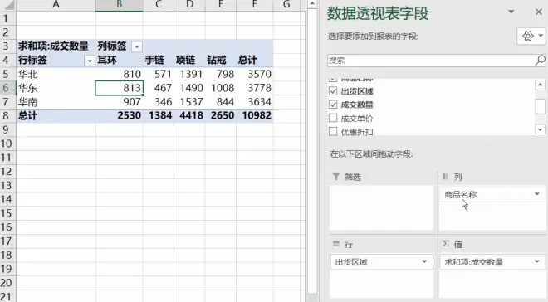Click the grand total cell 10982
The height and width of the screenshot is (302, 548).
pos(254,115)
